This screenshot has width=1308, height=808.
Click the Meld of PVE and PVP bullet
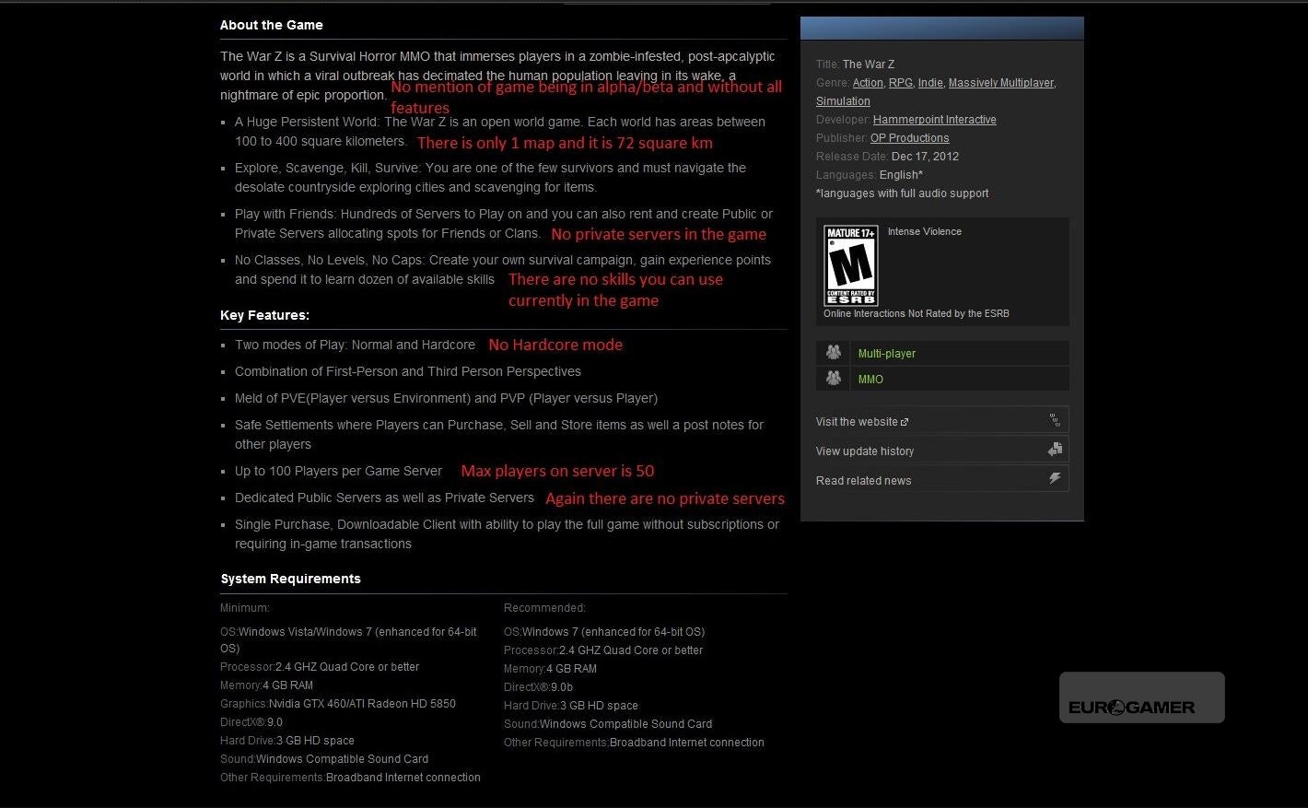[x=446, y=398]
